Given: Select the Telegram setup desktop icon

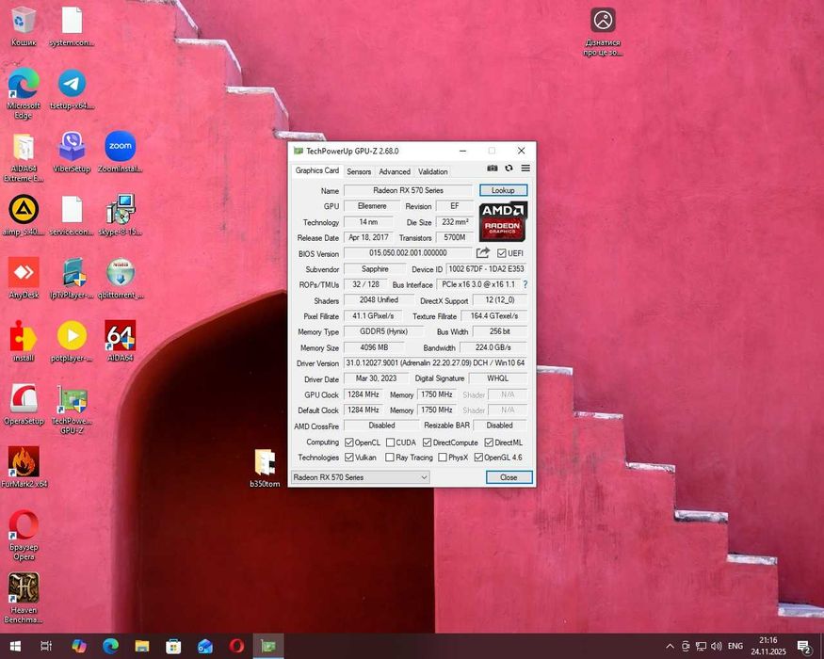Looking at the screenshot, I should tap(72, 85).
